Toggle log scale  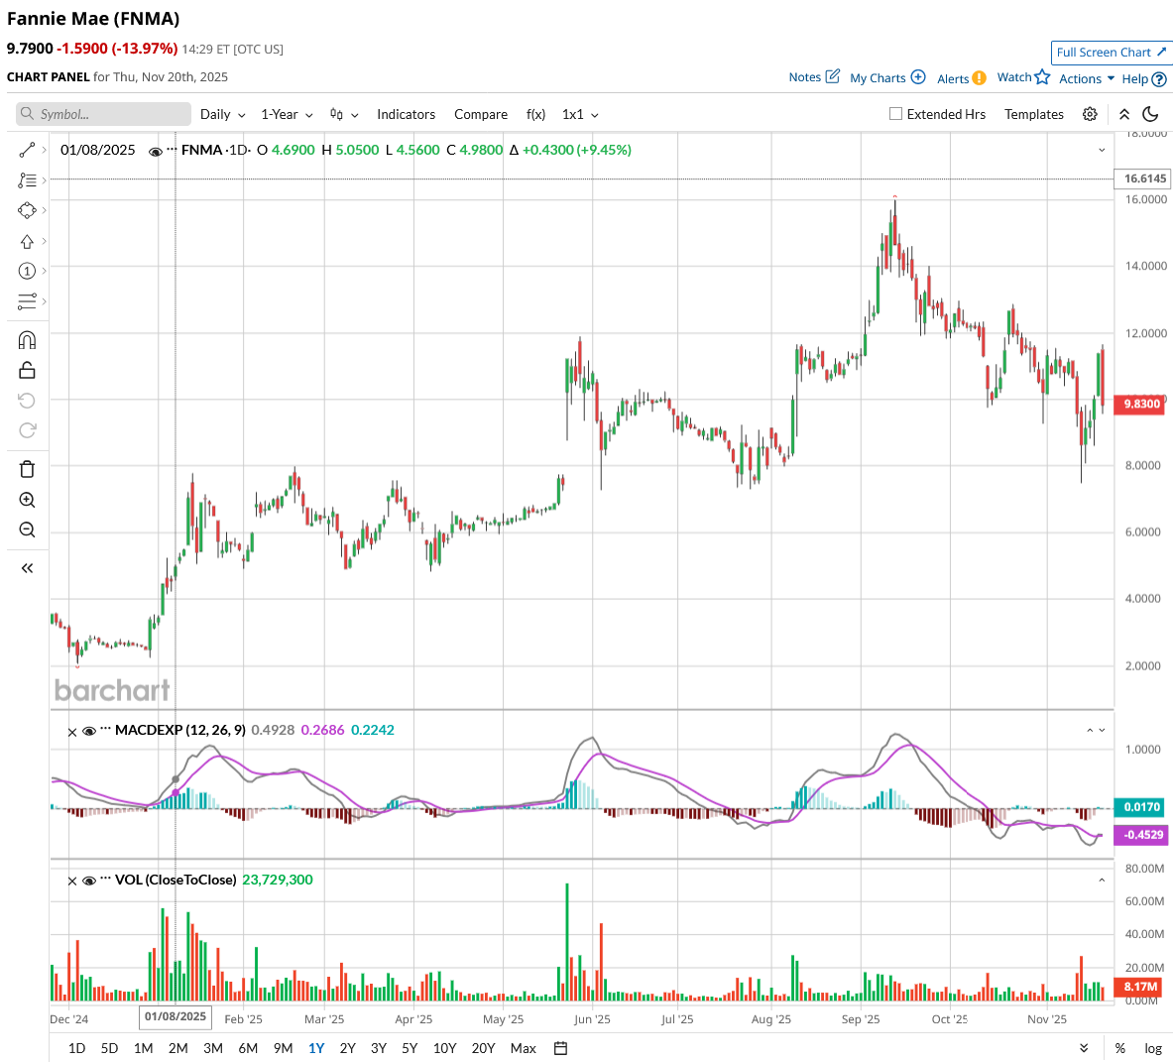click(1153, 1048)
